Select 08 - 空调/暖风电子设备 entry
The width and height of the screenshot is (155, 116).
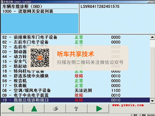coord(75,90)
